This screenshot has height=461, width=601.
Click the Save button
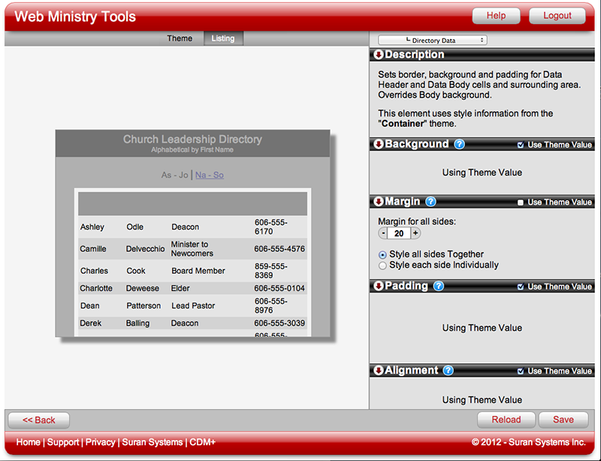[563, 420]
